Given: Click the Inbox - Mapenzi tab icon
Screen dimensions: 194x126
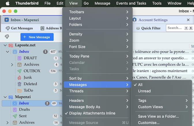Looking at the screenshot, I should coord(7,20).
